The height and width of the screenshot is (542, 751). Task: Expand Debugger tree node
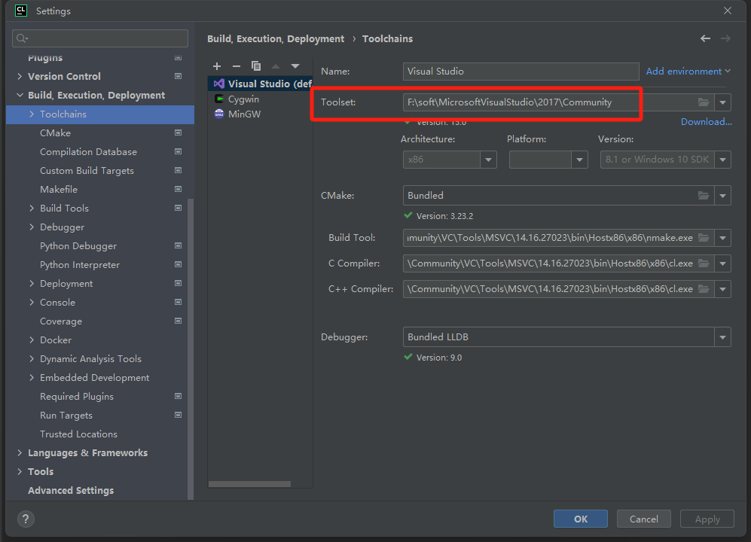32,227
